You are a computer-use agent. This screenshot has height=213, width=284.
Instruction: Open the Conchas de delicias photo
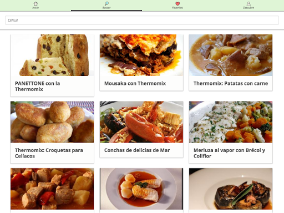coord(141,122)
